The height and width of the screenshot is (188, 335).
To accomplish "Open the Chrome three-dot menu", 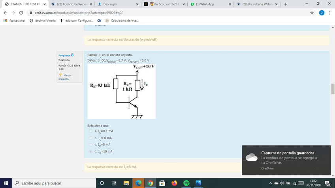I will coord(330,13).
